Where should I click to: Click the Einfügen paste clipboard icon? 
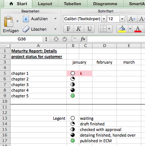click(x=9, y=21)
